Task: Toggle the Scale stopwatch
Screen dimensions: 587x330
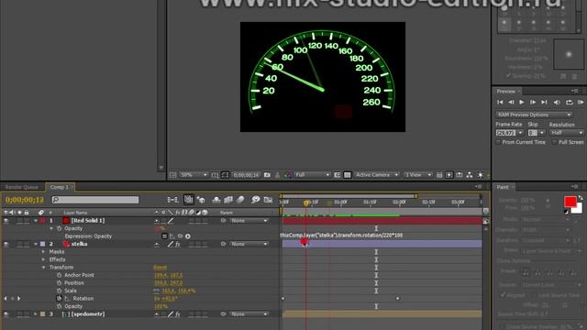Action: point(59,291)
